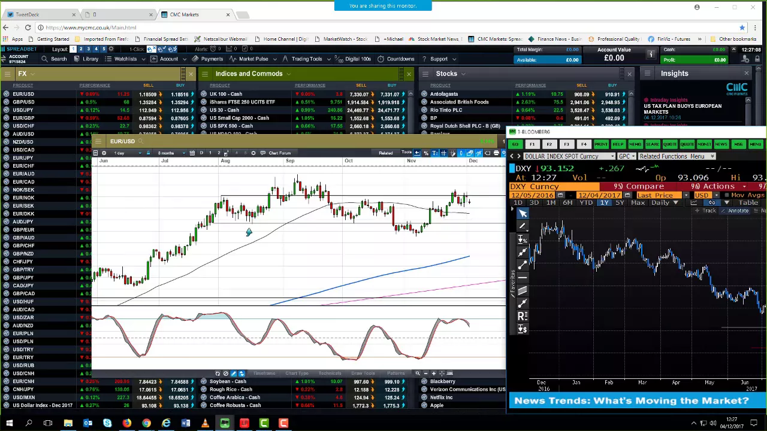Click green NEWS button in Bloomberg
This screenshot has height=431, width=767.
pos(721,144)
